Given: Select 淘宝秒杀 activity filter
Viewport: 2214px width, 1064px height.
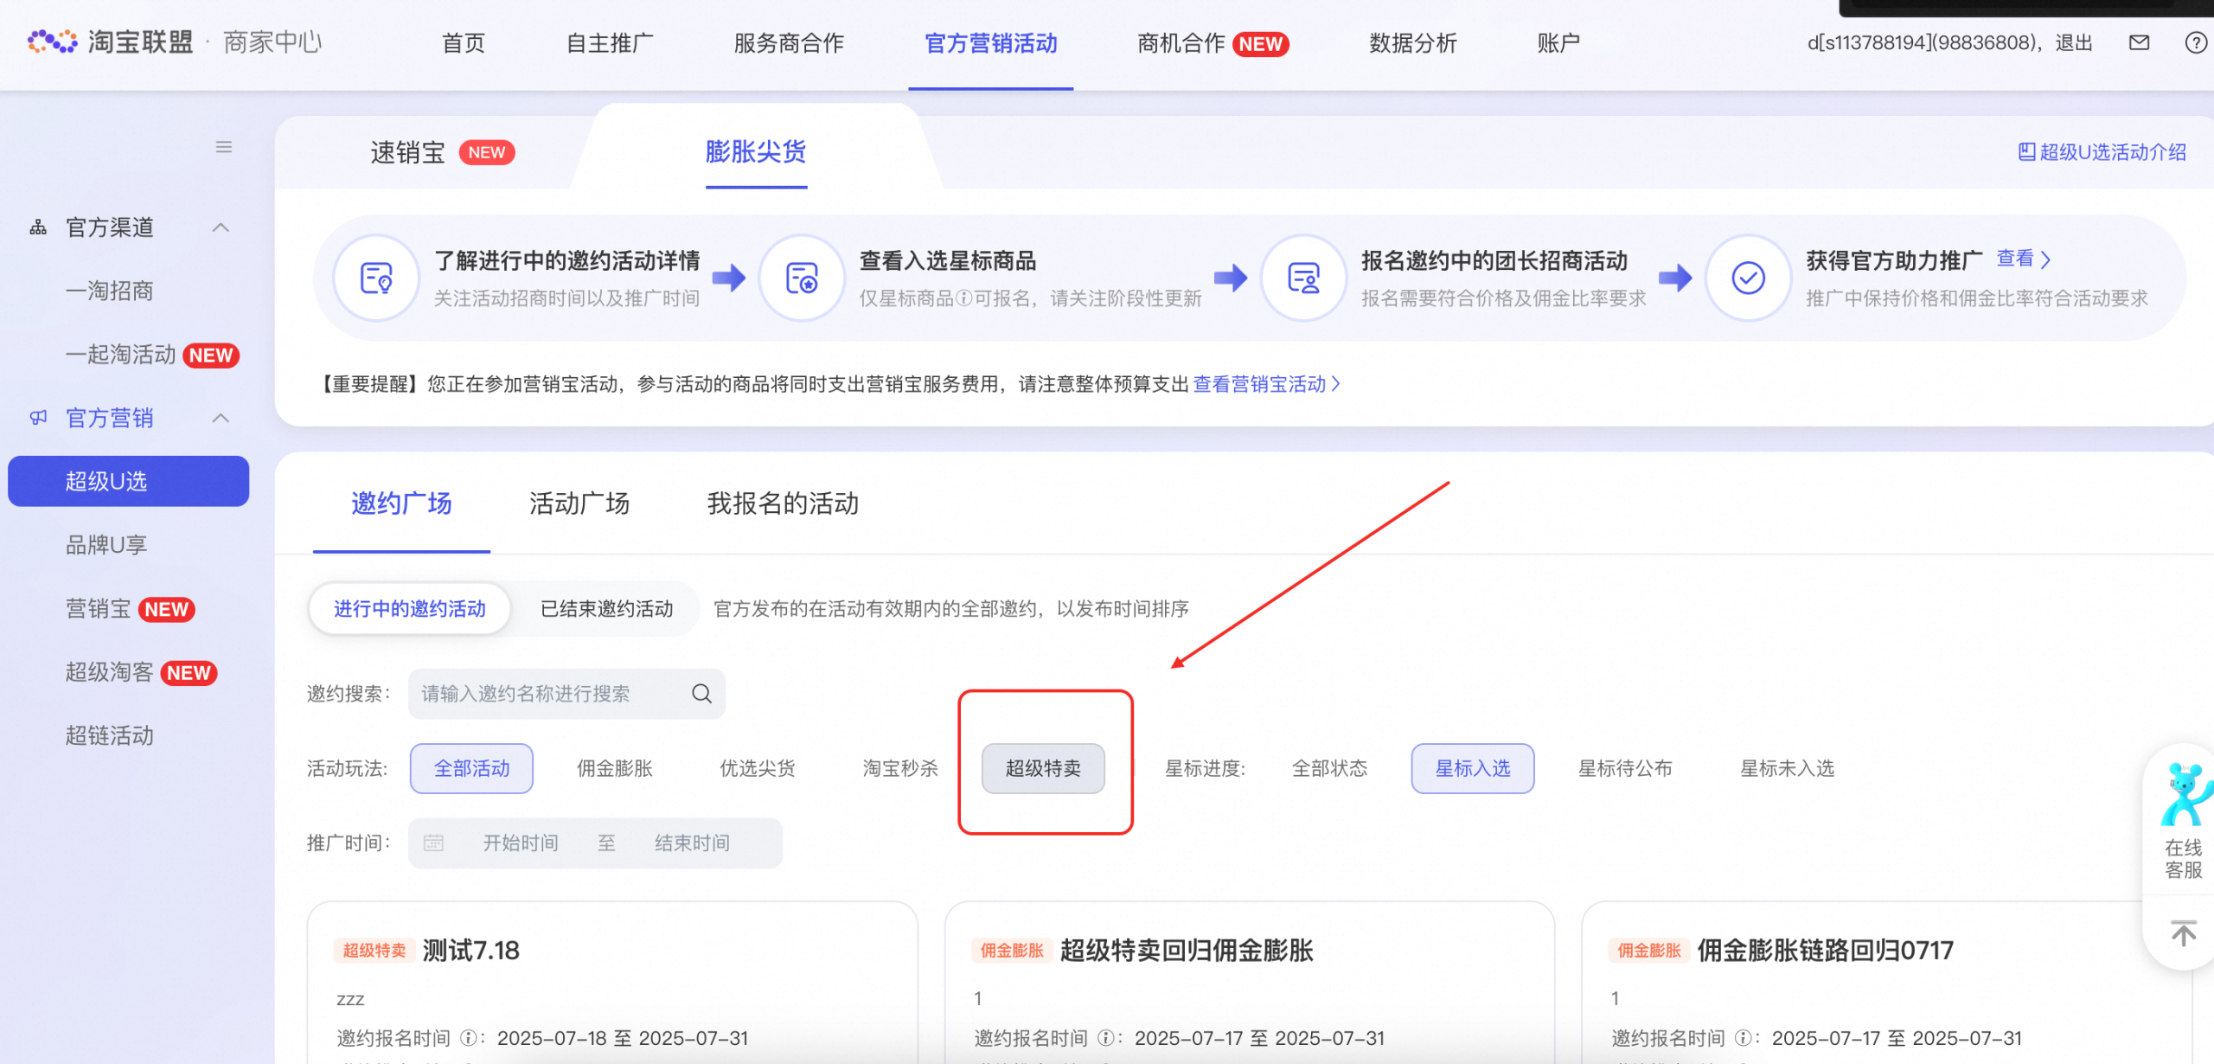Looking at the screenshot, I should pyautogui.click(x=900, y=768).
